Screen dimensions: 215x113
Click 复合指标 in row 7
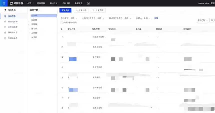coord(97,98)
